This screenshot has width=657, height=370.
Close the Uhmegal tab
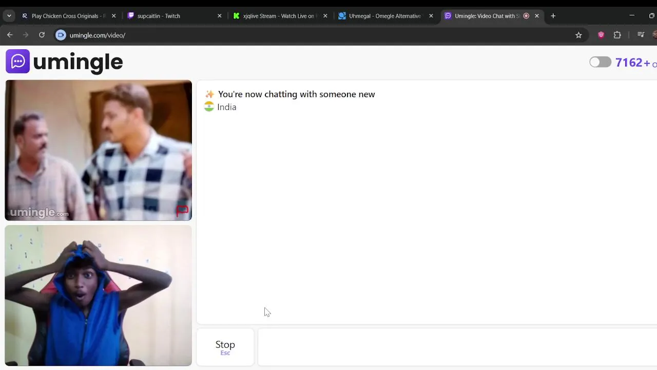(431, 16)
